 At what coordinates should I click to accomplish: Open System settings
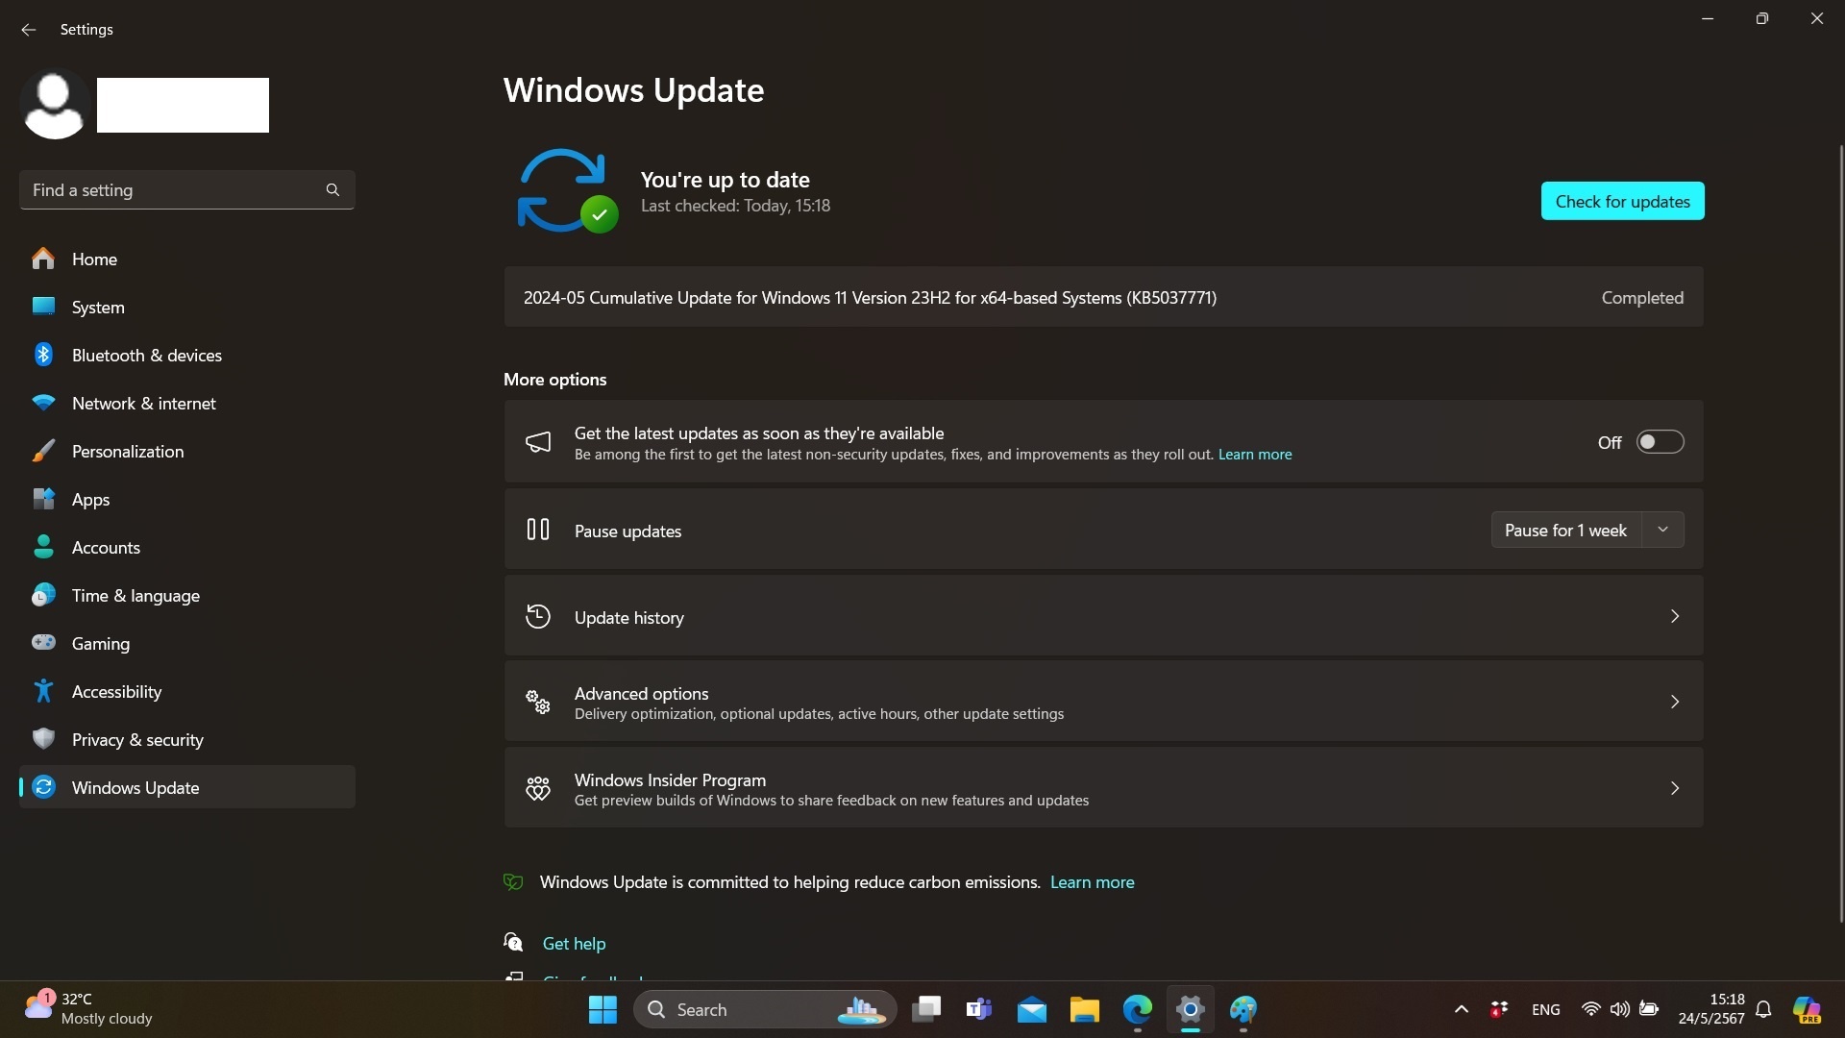[187, 307]
